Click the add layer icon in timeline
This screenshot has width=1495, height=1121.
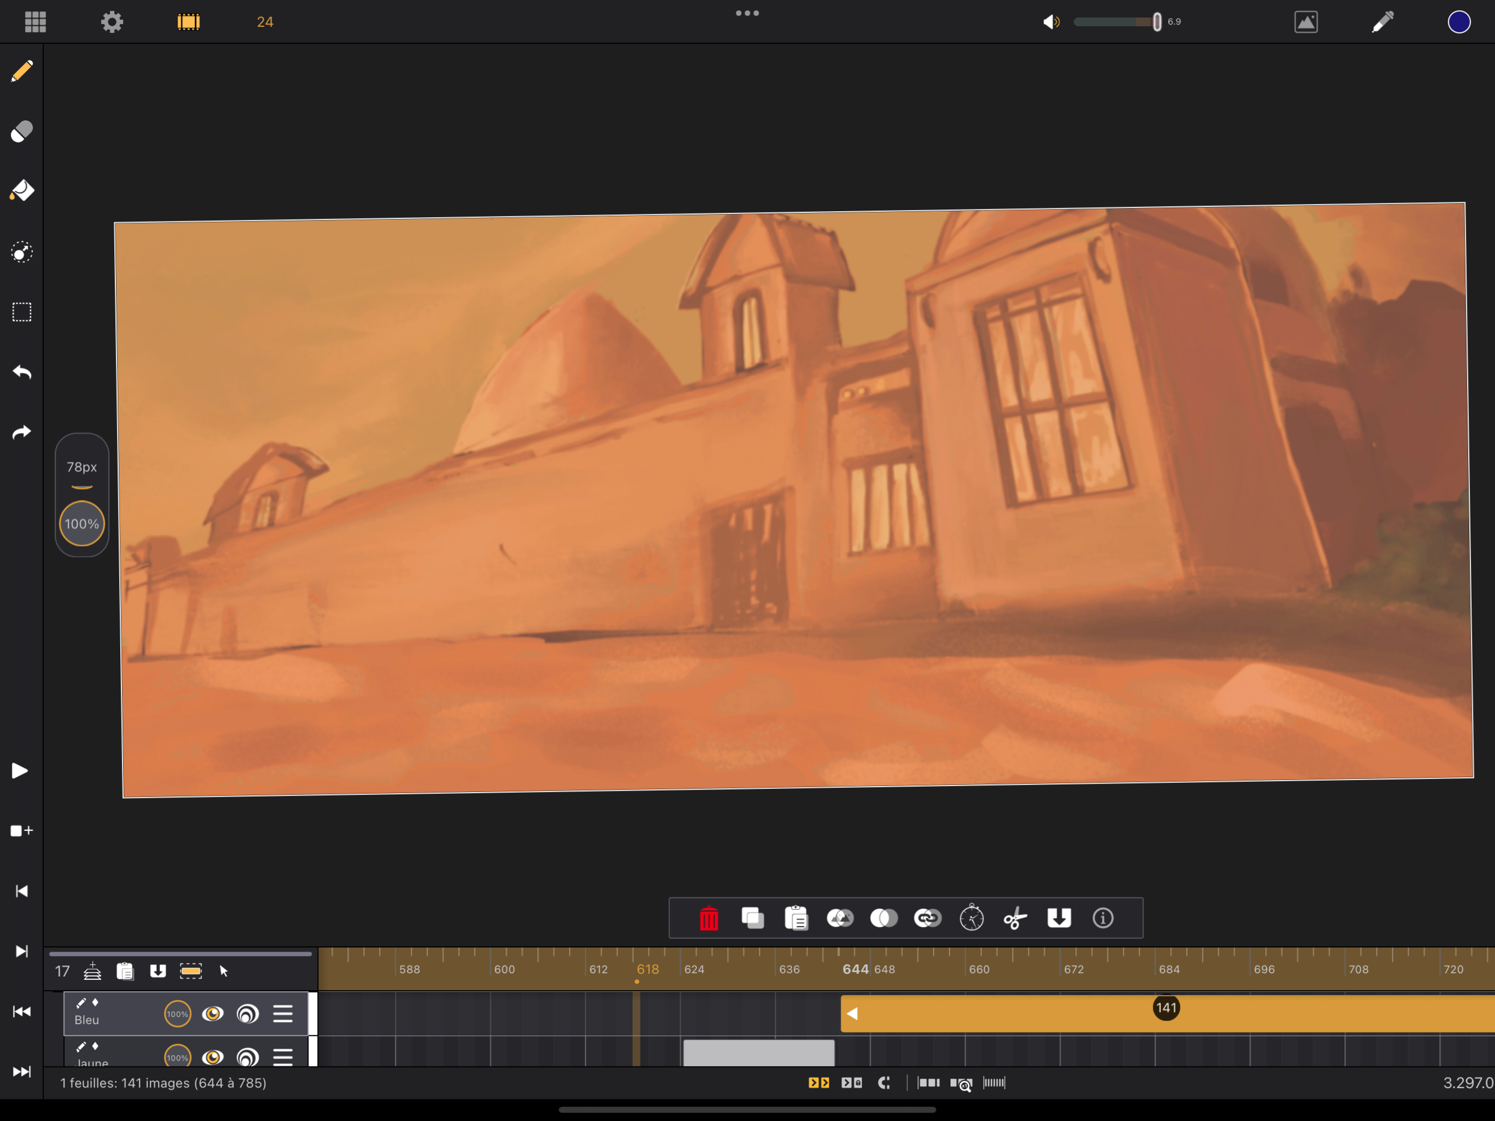93,971
